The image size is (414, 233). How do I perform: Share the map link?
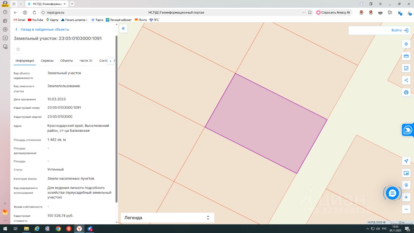pyautogui.click(x=406, y=80)
